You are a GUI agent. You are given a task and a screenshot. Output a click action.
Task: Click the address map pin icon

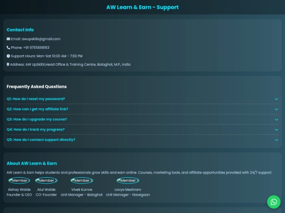pyautogui.click(x=8, y=65)
